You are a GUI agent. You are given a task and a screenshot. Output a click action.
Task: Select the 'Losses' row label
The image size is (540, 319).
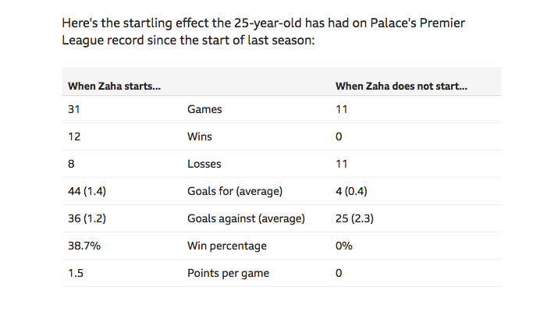[204, 164]
